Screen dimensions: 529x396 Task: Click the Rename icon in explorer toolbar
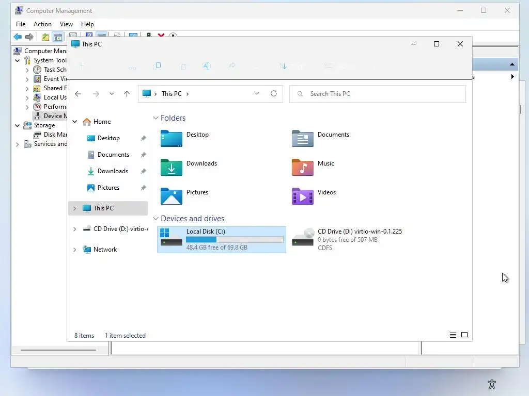pyautogui.click(x=207, y=66)
